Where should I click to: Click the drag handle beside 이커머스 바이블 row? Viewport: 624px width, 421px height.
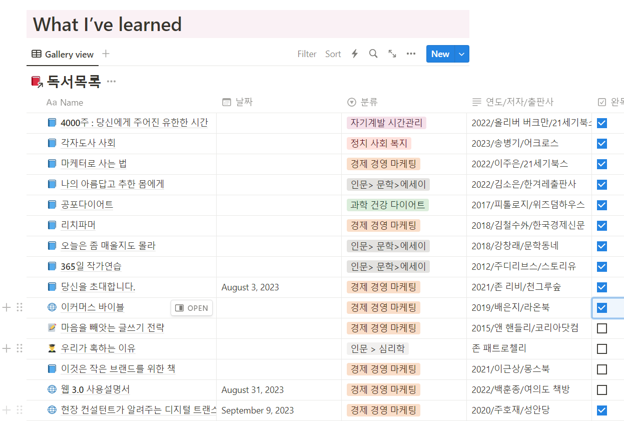(x=20, y=307)
